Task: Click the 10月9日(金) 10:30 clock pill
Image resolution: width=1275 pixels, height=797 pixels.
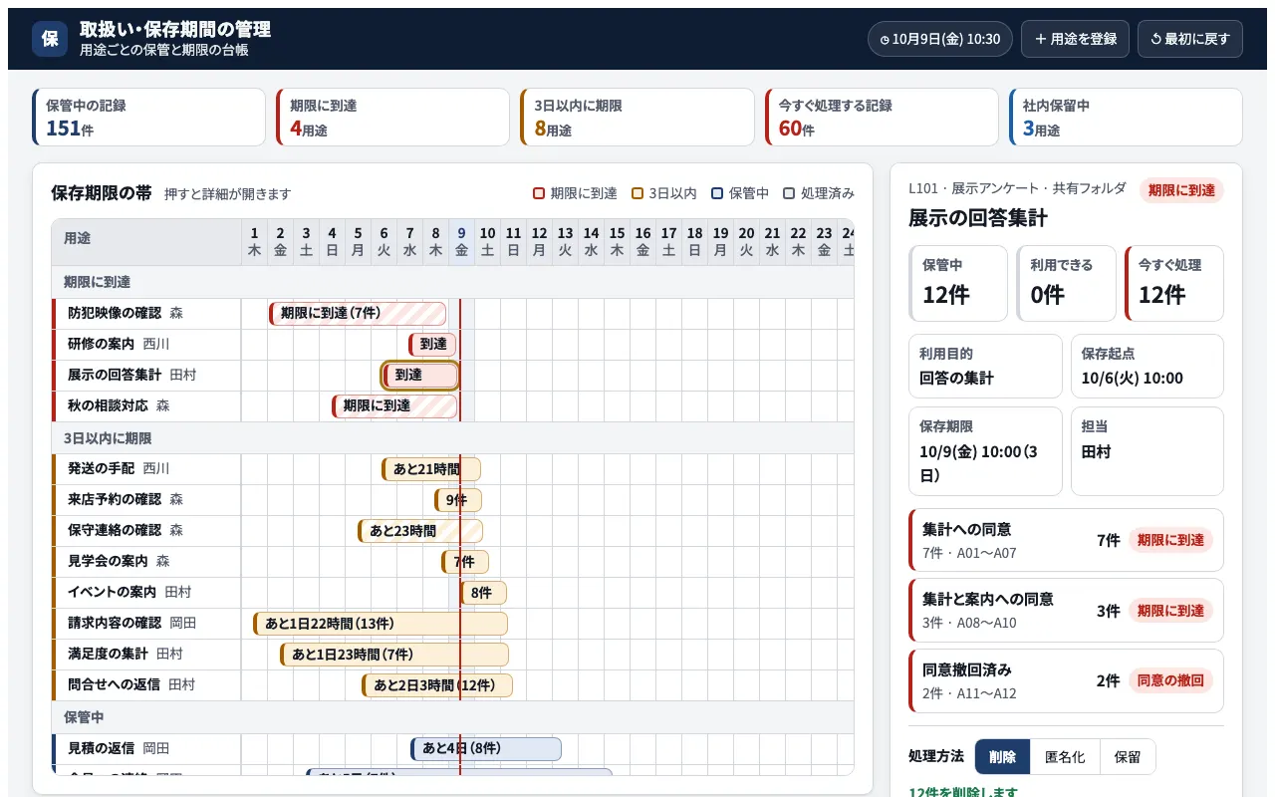Action: coord(940,39)
